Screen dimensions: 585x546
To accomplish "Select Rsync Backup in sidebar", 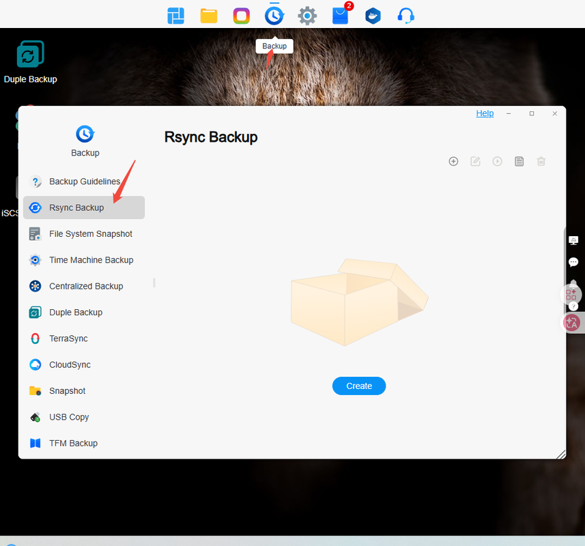I will pos(84,207).
